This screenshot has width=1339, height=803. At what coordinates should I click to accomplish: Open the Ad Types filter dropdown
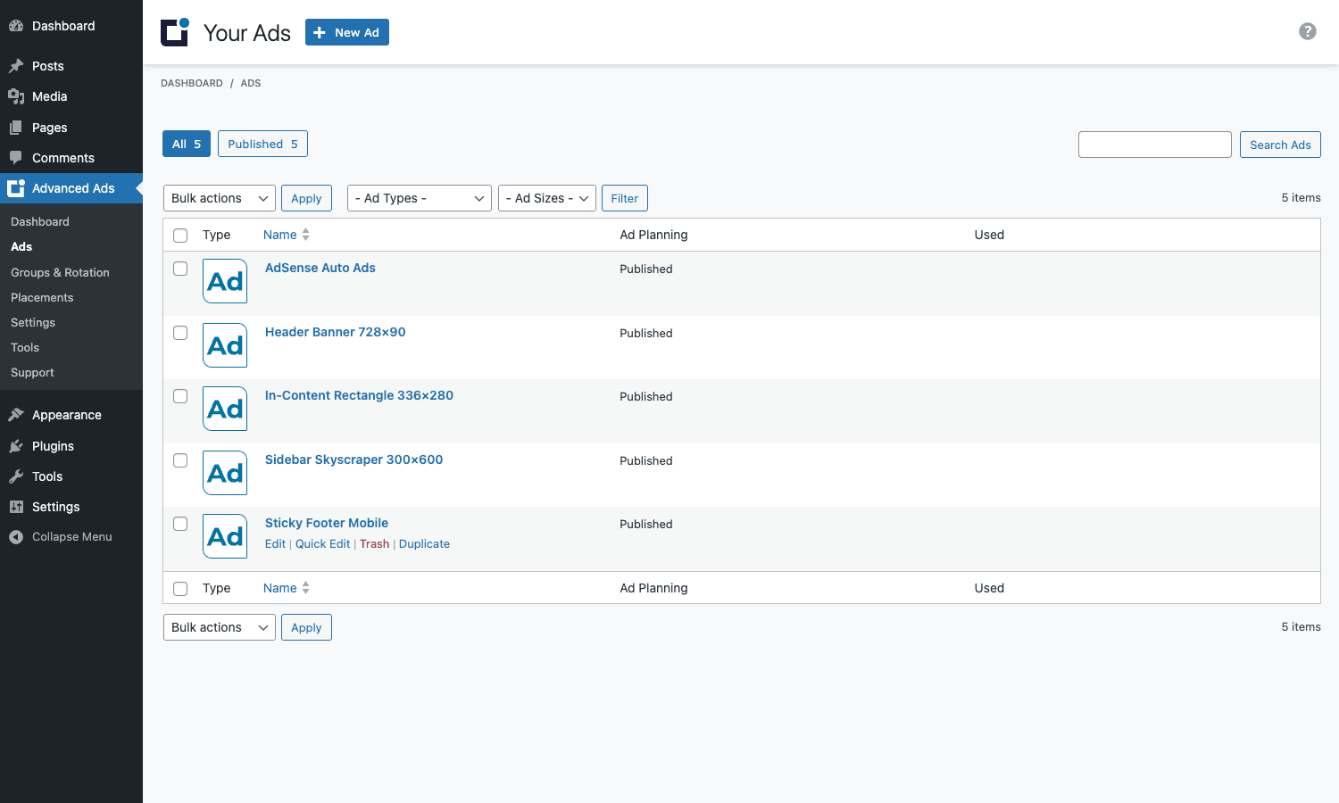(420, 198)
